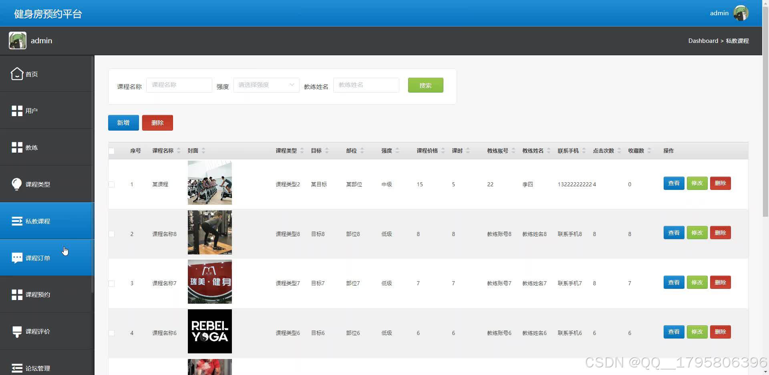Click the blue 新增 button
Screen dimensions: 769x375
tap(123, 123)
